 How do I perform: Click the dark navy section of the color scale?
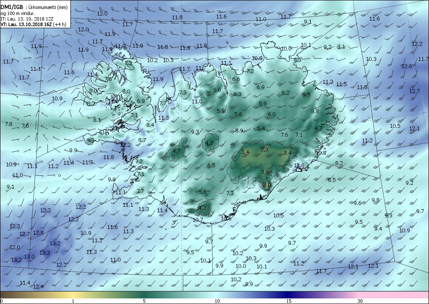[287, 295]
